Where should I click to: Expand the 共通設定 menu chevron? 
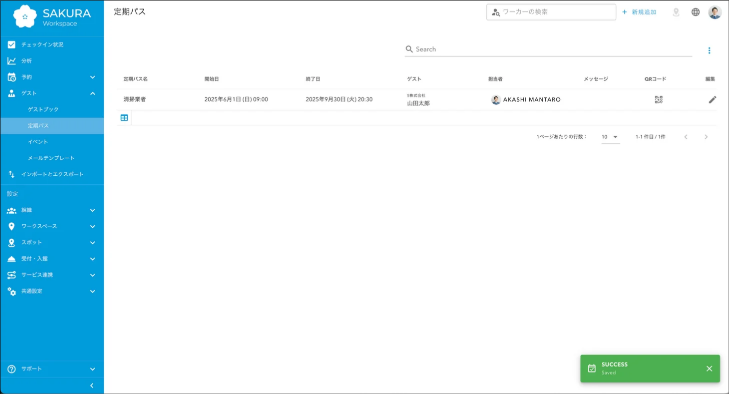click(x=92, y=291)
